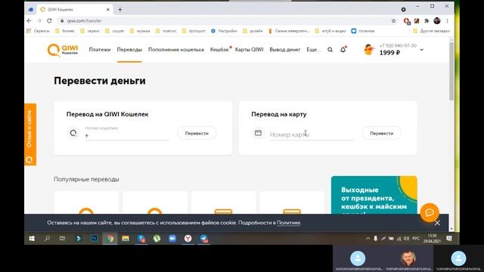484x272 pixels.
Task: Bookmark the page with star icon
Action: (393, 20)
